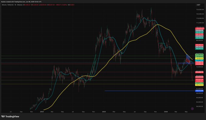The height and width of the screenshot is (120, 206).
Task: Click the red 67,250.12 price label
Action: click(x=200, y=72)
